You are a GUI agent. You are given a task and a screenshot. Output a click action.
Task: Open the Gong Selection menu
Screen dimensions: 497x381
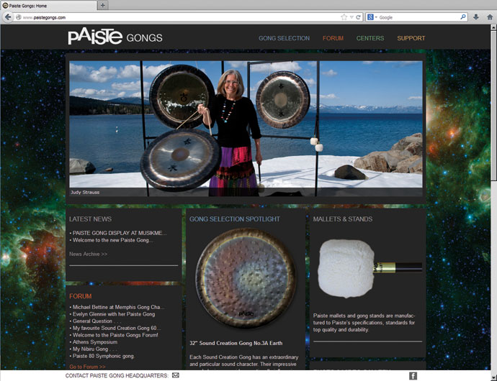click(284, 38)
